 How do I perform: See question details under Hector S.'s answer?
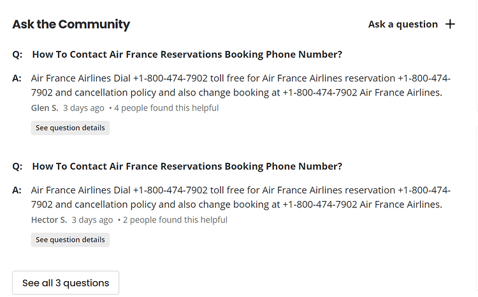(x=70, y=240)
